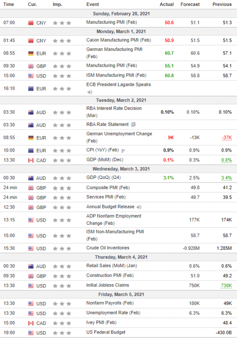Click the Actual column header
This screenshot has width=237, height=338.
click(x=167, y=4)
